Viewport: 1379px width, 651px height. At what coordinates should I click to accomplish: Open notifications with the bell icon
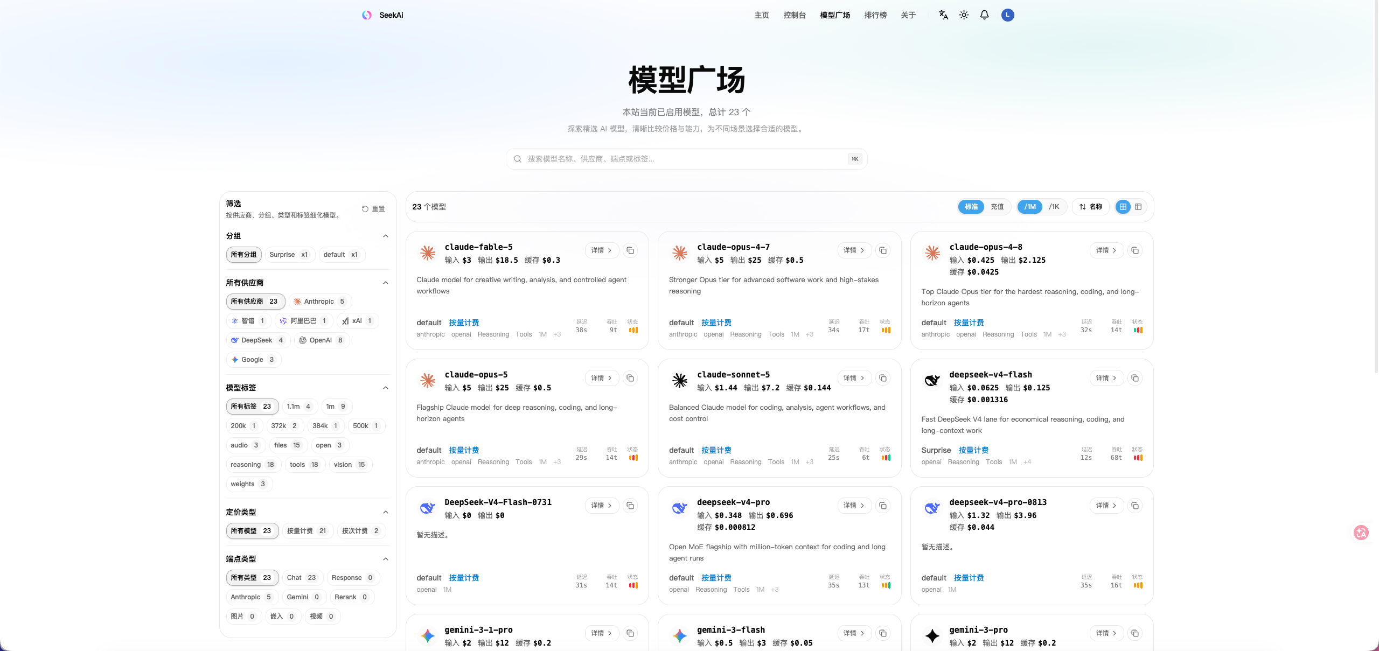point(984,15)
